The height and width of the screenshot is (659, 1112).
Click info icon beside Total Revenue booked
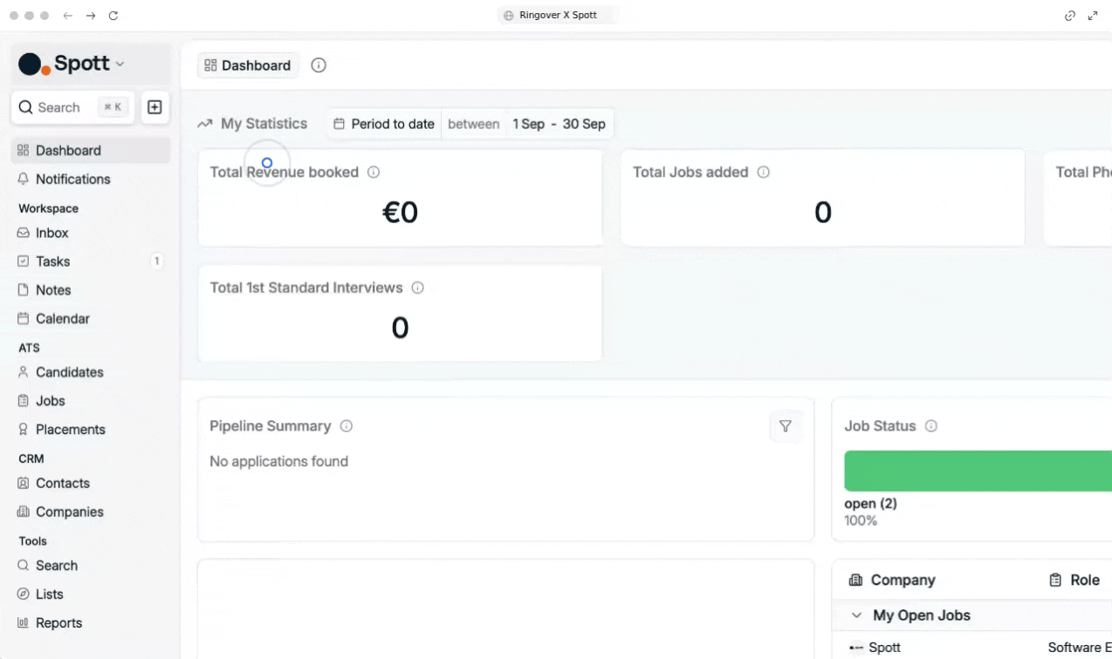[x=374, y=173]
